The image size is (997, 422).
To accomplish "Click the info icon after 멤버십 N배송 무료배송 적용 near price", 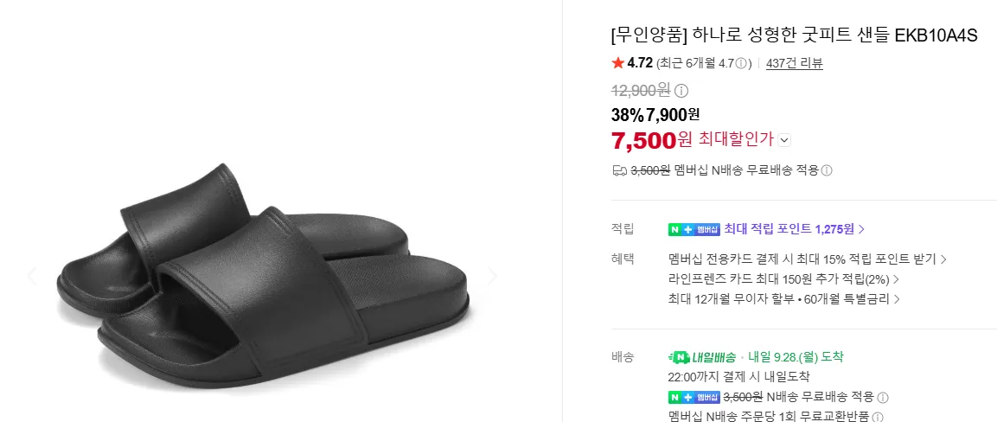I will (x=826, y=170).
